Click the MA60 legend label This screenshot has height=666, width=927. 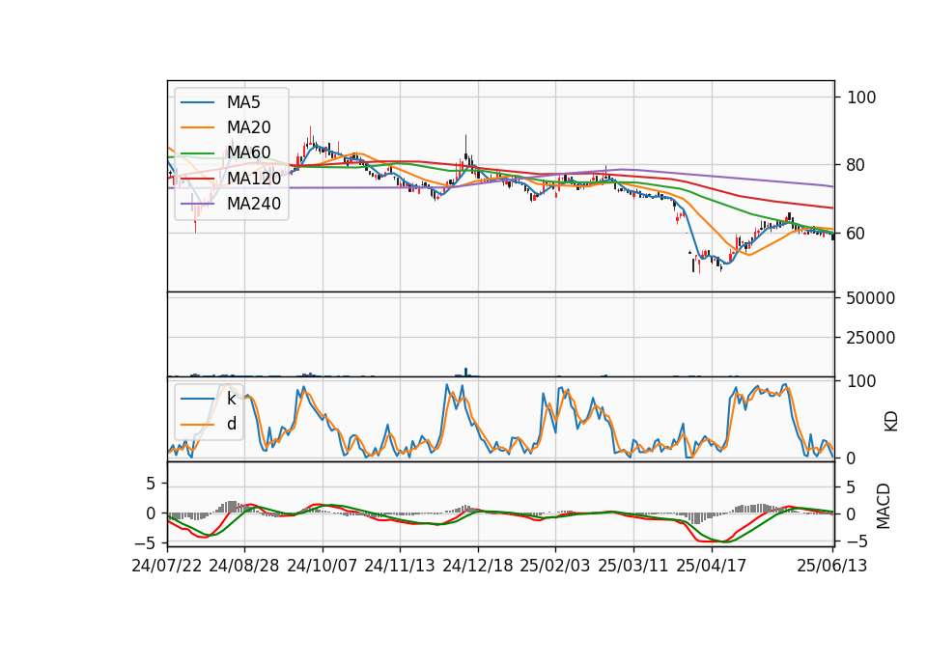pyautogui.click(x=248, y=153)
